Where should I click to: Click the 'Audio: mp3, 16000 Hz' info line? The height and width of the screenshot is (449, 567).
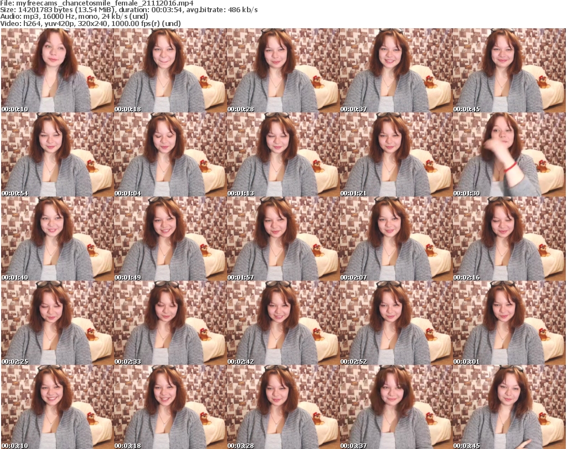pyautogui.click(x=74, y=17)
